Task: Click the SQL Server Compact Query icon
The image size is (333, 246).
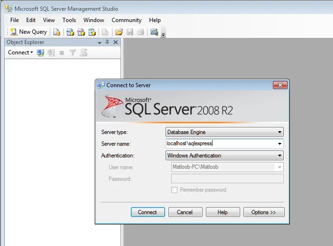Action: pos(105,32)
